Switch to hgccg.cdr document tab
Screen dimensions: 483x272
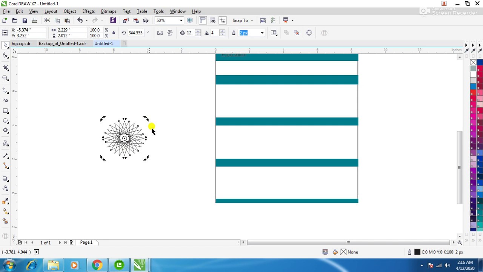coord(21,43)
